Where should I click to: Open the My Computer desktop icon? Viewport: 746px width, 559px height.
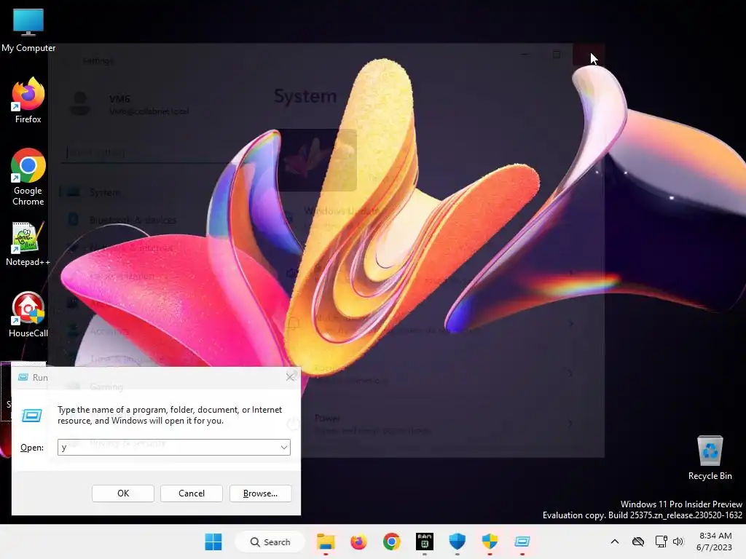coord(28,29)
